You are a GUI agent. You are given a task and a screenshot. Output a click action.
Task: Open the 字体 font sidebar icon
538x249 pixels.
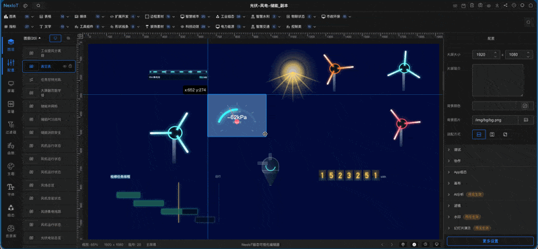click(11, 190)
